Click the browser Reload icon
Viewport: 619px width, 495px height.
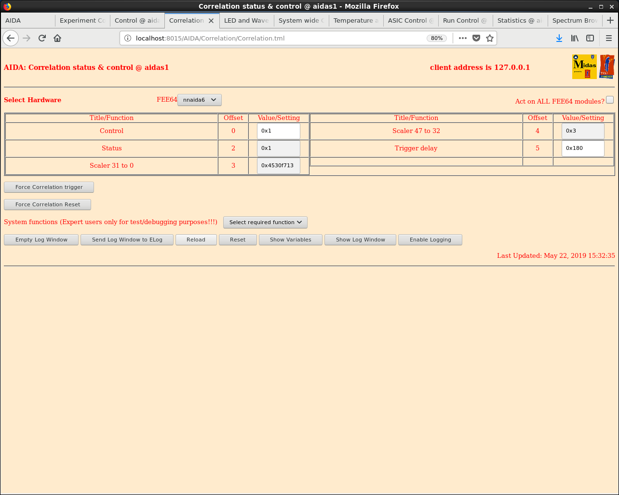[x=42, y=38]
